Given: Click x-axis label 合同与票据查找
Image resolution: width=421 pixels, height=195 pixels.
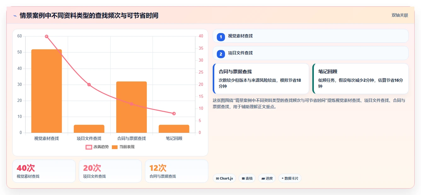Looking at the screenshot, I should click(131, 138).
